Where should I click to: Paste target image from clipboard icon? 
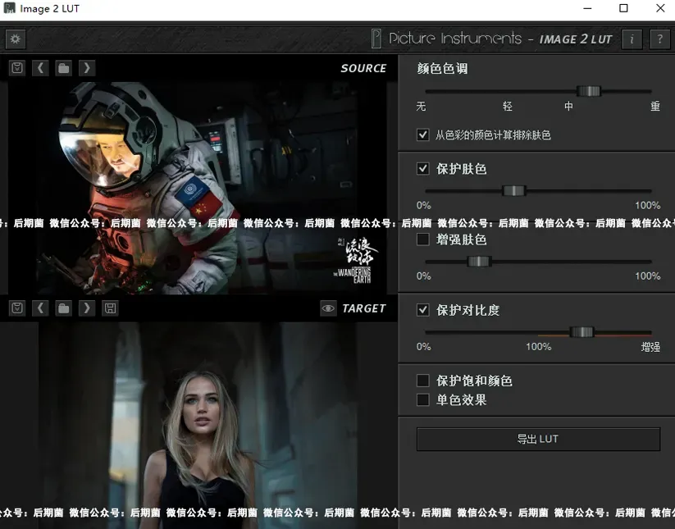[17, 308]
